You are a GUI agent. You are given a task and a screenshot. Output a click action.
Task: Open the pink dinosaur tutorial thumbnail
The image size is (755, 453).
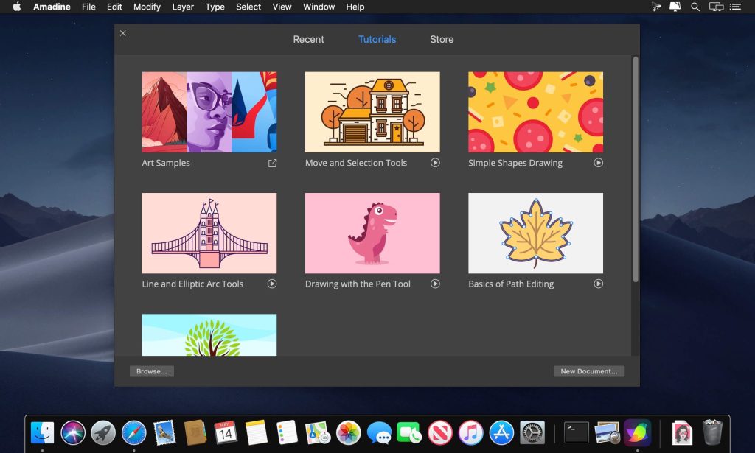(x=372, y=233)
